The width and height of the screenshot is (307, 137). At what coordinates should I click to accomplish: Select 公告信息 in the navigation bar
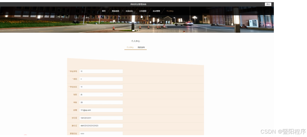tap(143, 11)
